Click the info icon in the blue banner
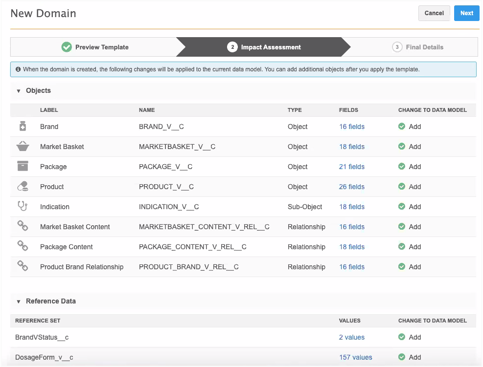This screenshot has height=367, width=483. 18,69
